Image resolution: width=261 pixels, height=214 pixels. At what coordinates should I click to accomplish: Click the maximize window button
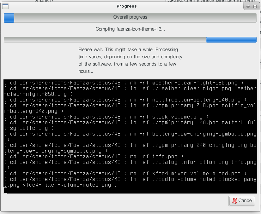coord(255,6)
